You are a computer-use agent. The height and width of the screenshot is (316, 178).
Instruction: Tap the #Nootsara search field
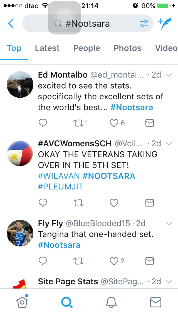pyautogui.click(x=88, y=23)
